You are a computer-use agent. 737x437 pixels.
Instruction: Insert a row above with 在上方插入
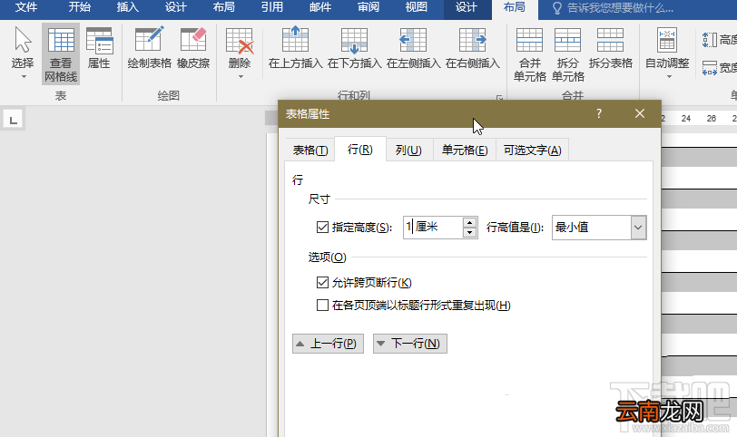pos(295,49)
